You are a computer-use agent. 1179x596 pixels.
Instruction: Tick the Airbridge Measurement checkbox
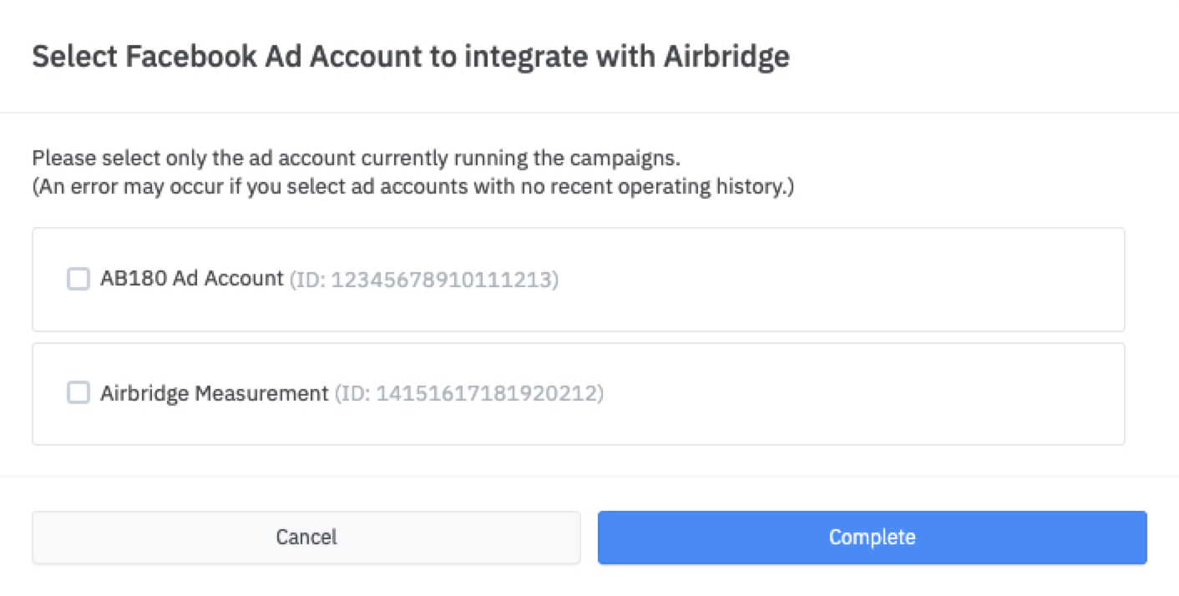pos(78,392)
